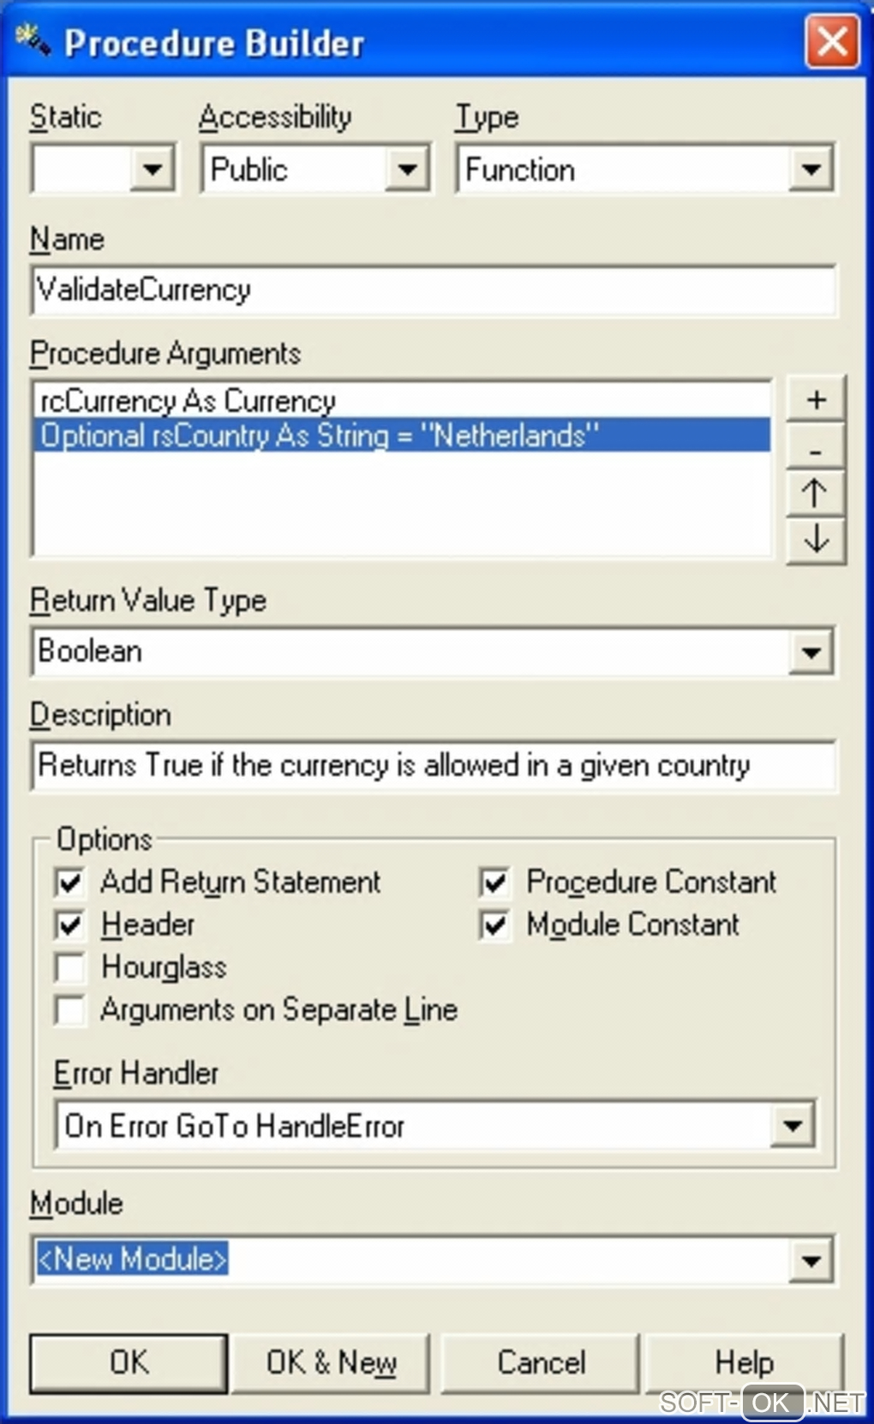Move selected argument down with arrow button
874x1424 pixels.
point(816,540)
